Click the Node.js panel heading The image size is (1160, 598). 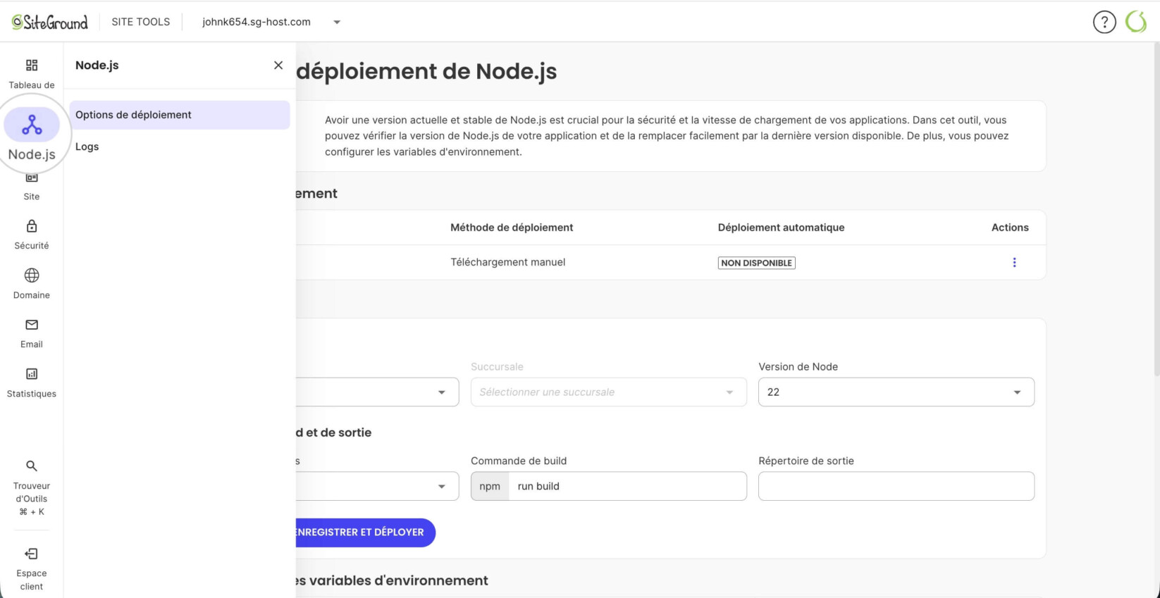97,65
